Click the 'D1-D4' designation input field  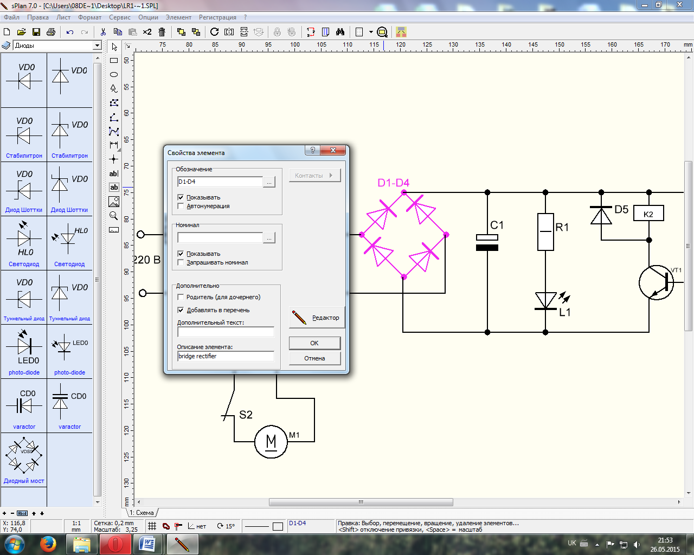tap(220, 182)
